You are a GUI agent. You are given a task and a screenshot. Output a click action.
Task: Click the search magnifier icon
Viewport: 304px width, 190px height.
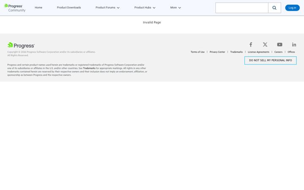tap(274, 8)
